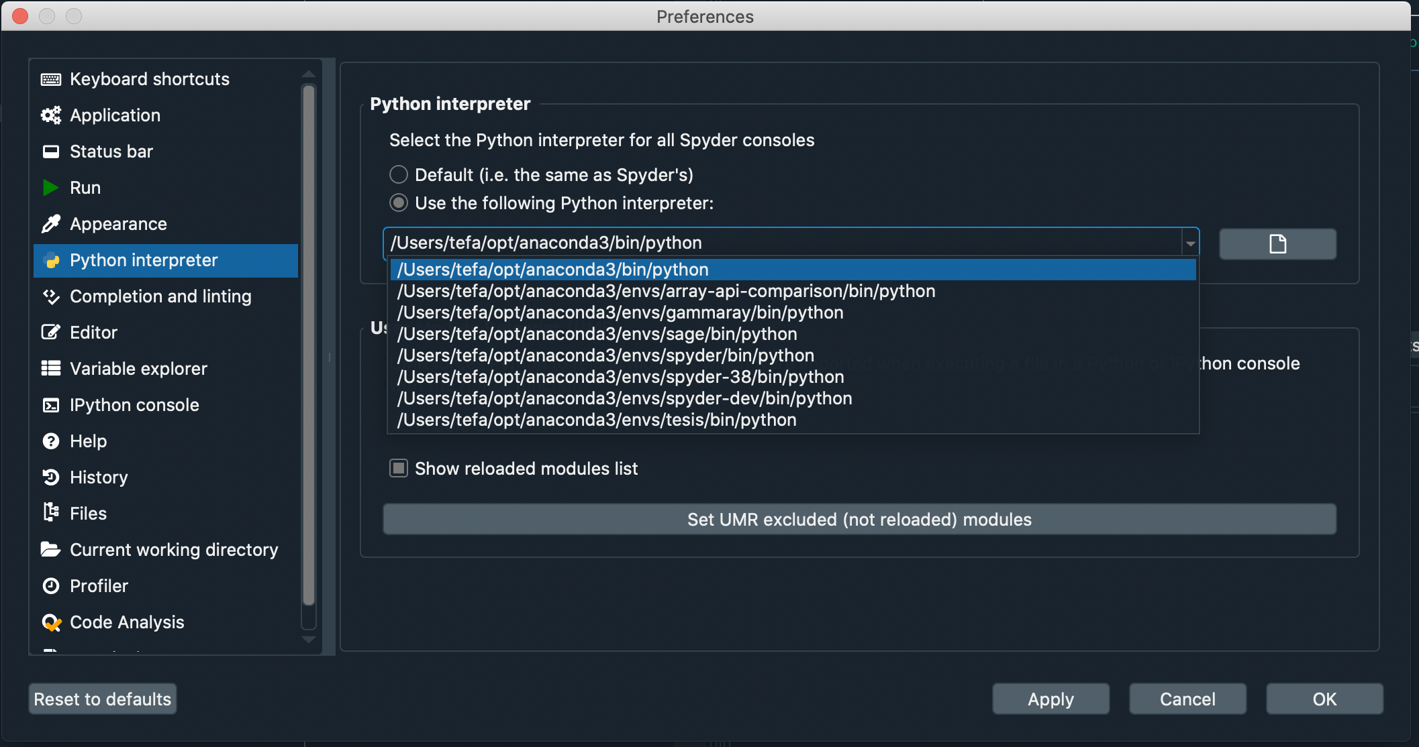Enable Show reloaded modules list
The image size is (1419, 747).
coord(398,468)
